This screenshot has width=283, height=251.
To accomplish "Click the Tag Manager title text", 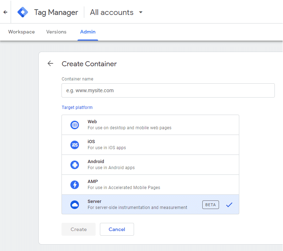I will point(56,12).
